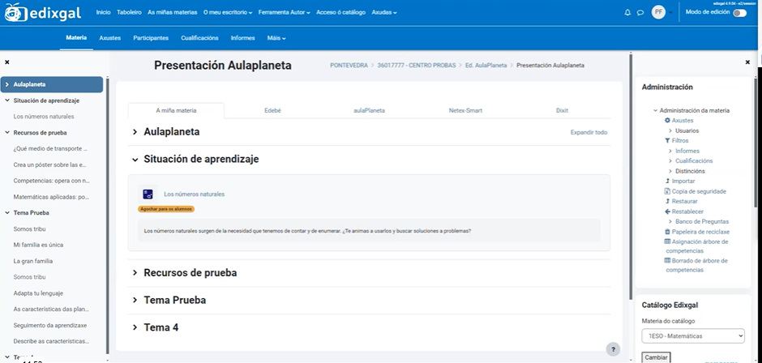Switch to the aulaPlaneta tab
This screenshot has width=762, height=363.
[369, 109]
